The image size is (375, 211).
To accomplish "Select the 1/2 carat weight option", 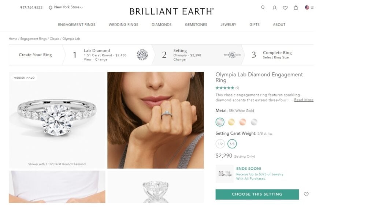I will [x=220, y=144].
